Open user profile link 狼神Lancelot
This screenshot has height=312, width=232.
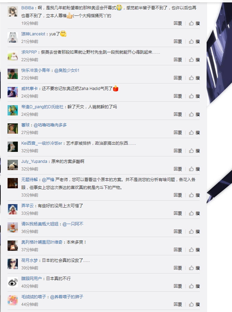(x=33, y=34)
